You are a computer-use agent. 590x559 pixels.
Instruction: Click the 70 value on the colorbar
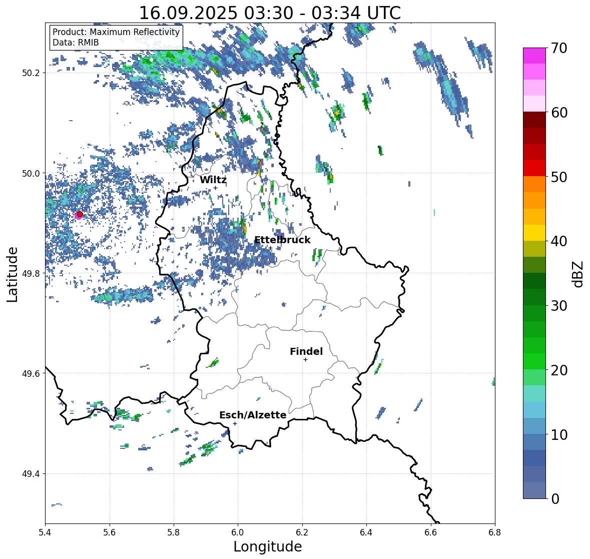(x=558, y=48)
